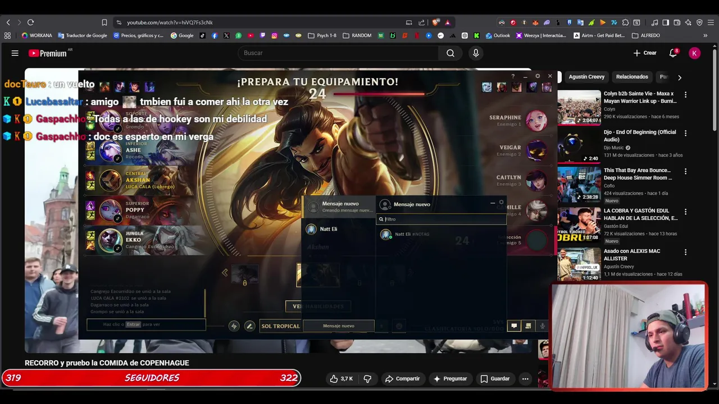Toggle the client voice microphone icon
The image size is (719, 404).
(x=543, y=325)
